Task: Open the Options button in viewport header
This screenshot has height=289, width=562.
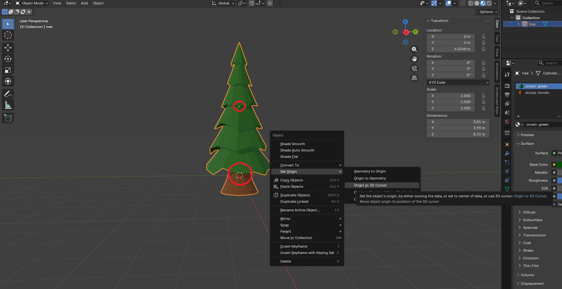Action: [488, 12]
